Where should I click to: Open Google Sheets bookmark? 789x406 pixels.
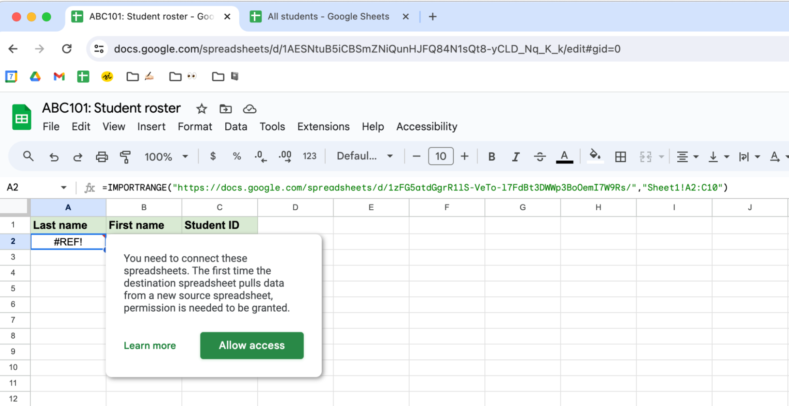pyautogui.click(x=83, y=76)
